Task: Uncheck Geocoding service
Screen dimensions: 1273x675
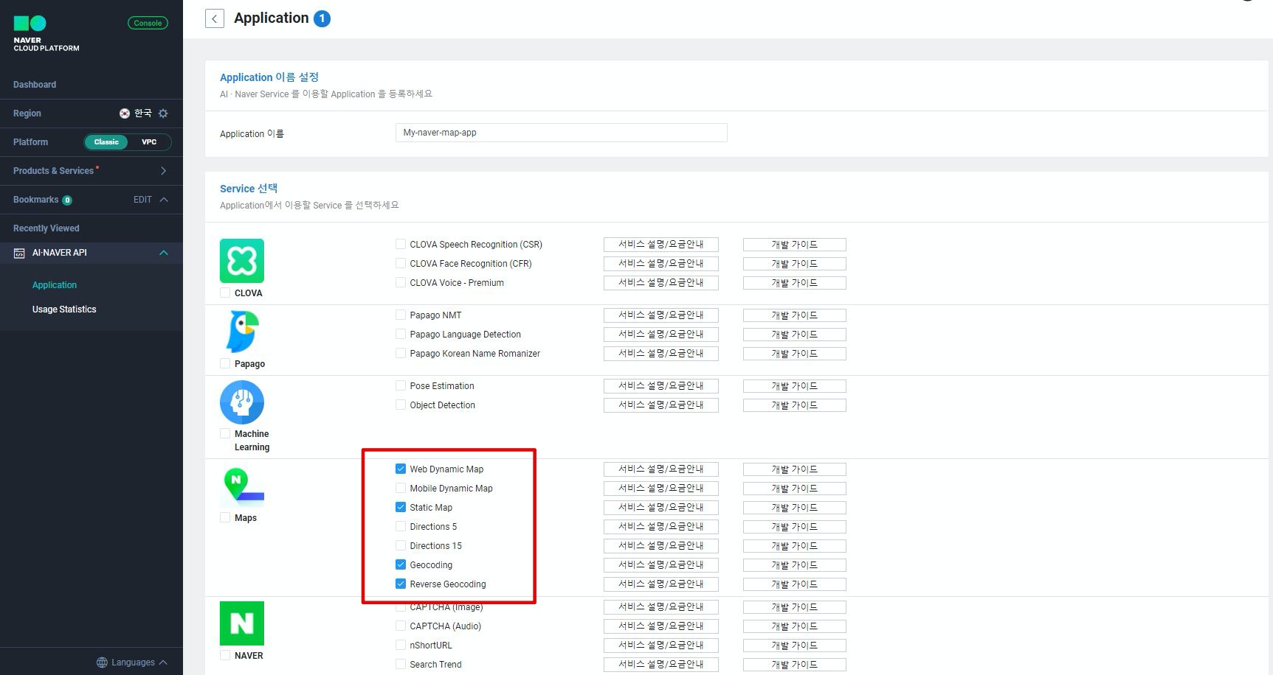Action: tap(401, 564)
